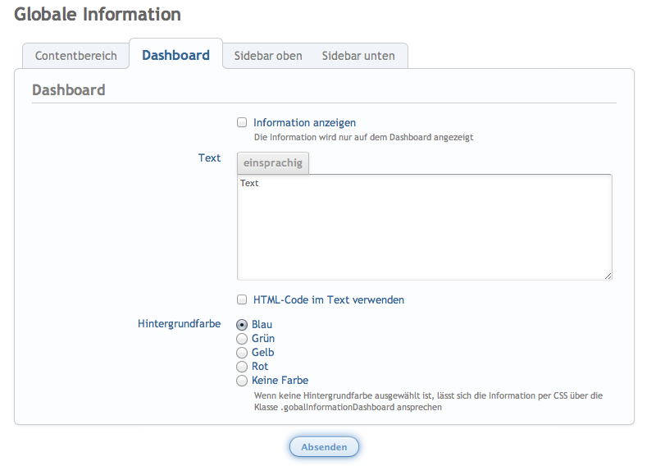The height and width of the screenshot is (475, 656).
Task: Select the Blau background color radio button
Action: pos(242,325)
